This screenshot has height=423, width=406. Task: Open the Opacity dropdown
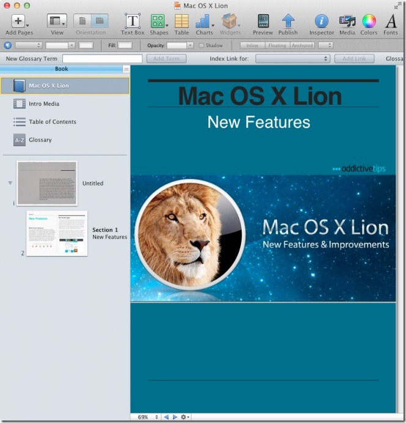(x=190, y=45)
